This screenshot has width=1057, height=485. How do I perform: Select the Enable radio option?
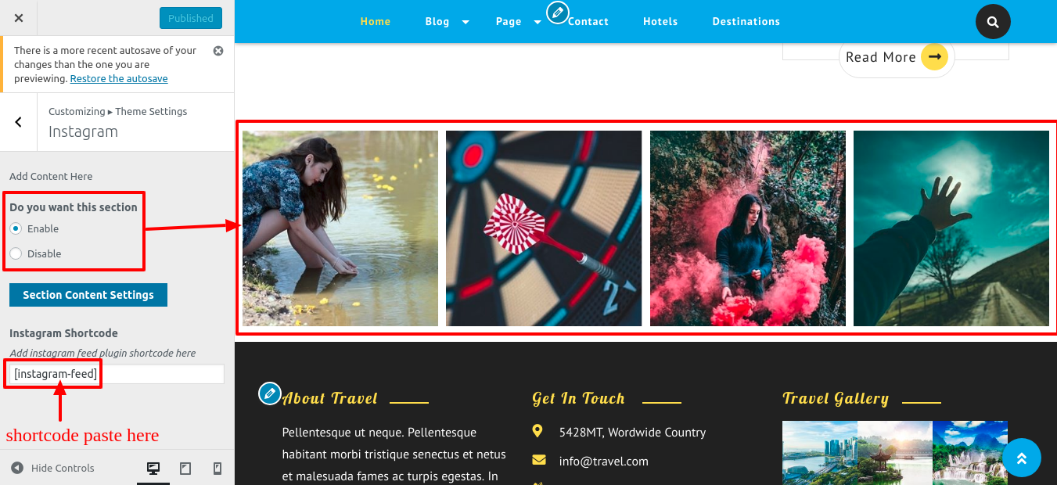(16, 228)
